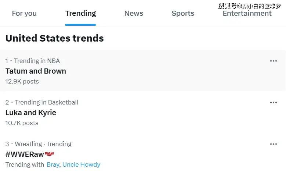
Task: Go to the Sports tab
Action: tap(183, 13)
